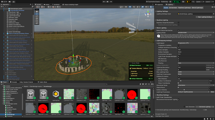Collapse the Lightmapping Settings section

point(164,41)
